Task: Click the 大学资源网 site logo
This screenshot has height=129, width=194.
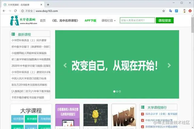Action: coord(24,21)
